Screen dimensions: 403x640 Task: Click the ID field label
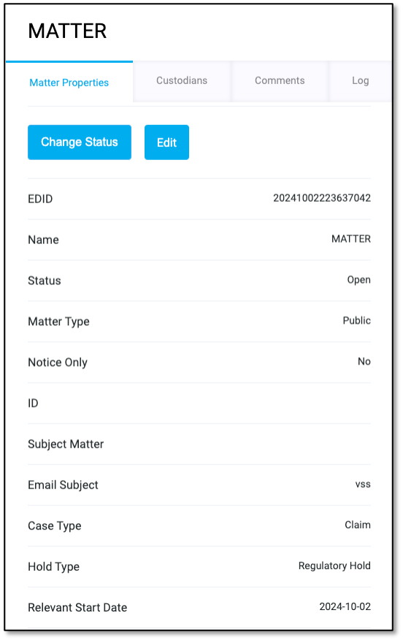point(33,403)
